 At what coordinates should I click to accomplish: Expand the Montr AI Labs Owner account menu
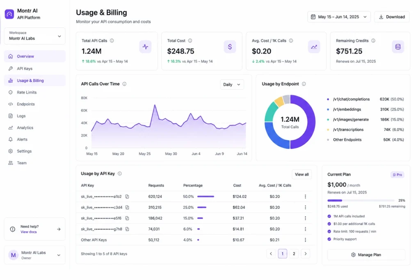tap(35, 255)
